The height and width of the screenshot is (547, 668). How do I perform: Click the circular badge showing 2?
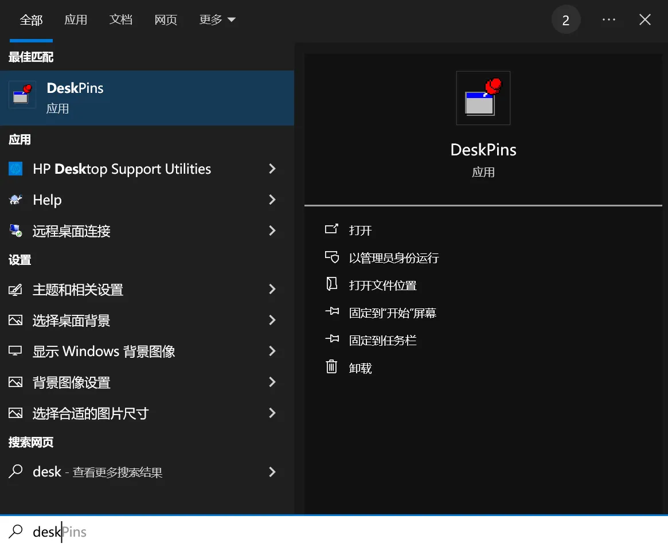tap(566, 19)
